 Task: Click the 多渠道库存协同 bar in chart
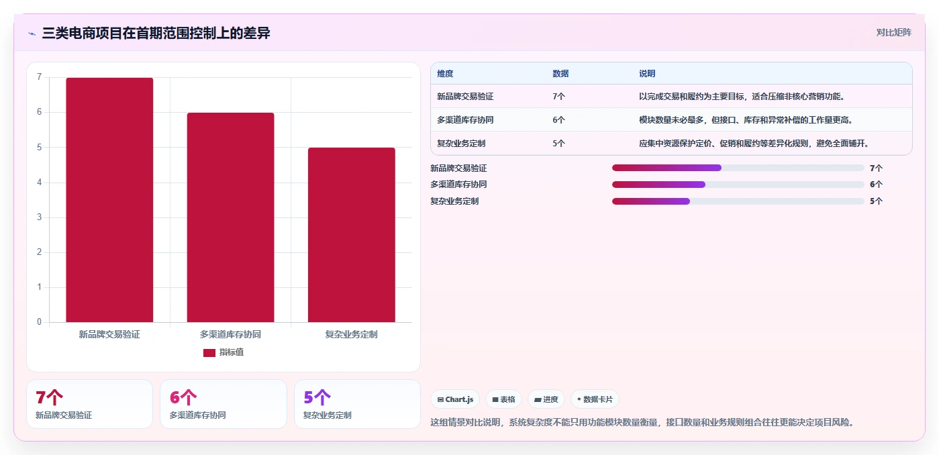tap(230, 217)
